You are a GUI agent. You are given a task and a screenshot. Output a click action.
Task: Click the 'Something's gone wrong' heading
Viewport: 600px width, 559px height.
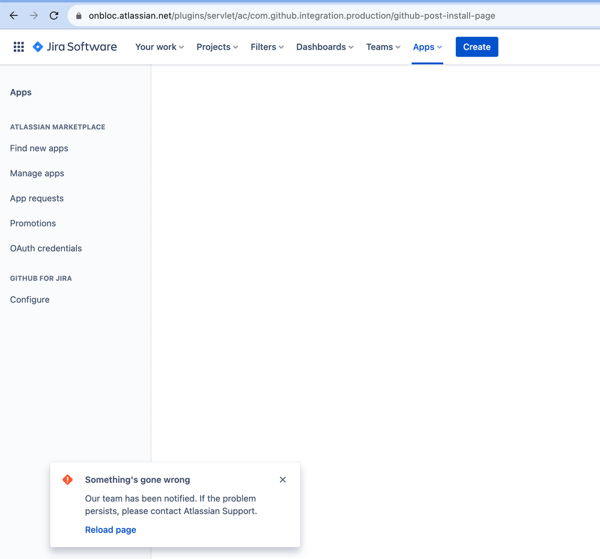(x=138, y=479)
